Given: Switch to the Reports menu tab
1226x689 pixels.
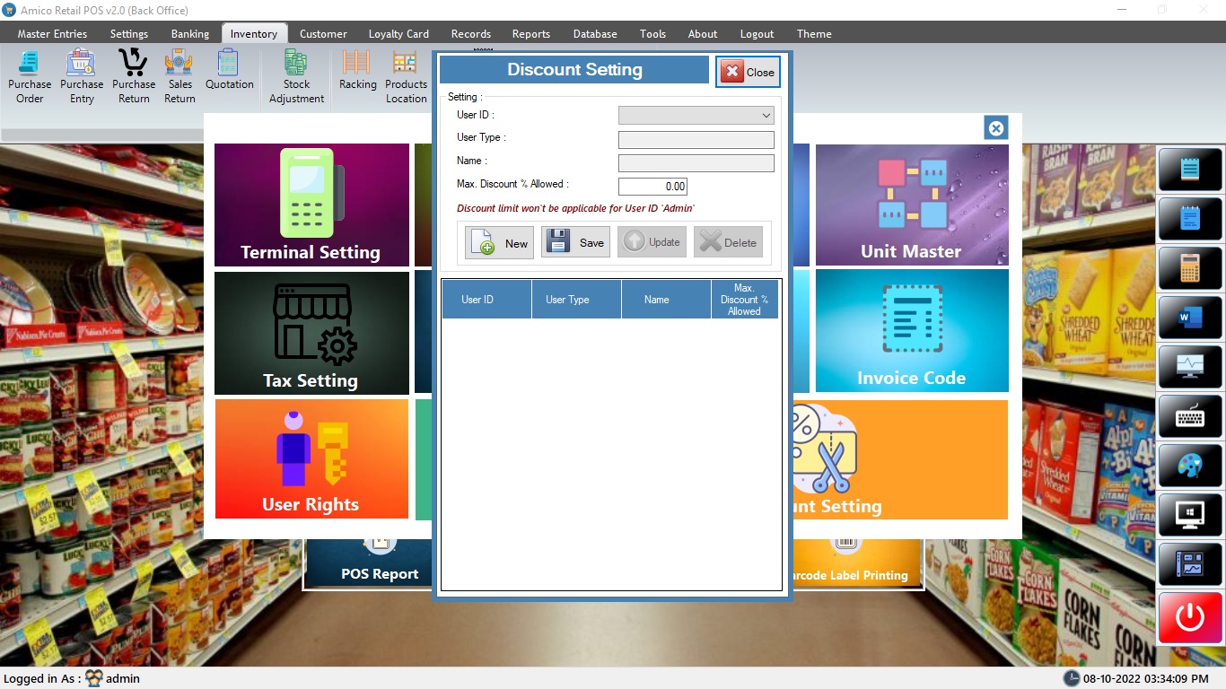Looking at the screenshot, I should (530, 34).
